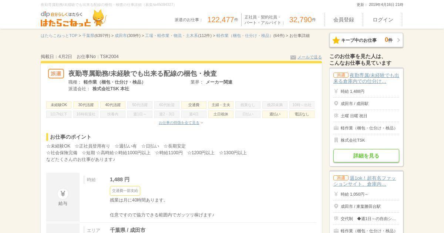Click orange 派遣 badge by job title
Viewport: 444px width, 233px height.
point(56,74)
